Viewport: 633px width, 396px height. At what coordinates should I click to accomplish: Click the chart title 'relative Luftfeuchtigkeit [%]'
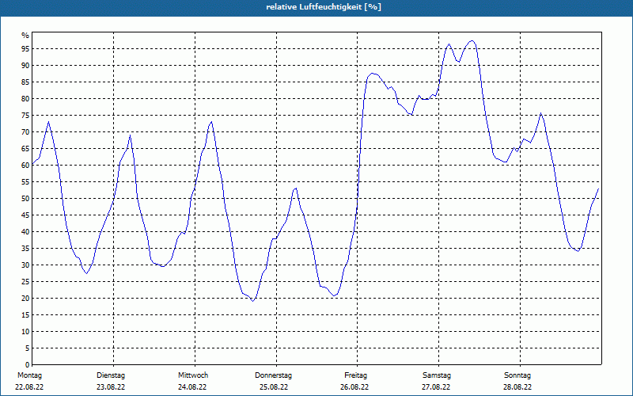pos(324,7)
